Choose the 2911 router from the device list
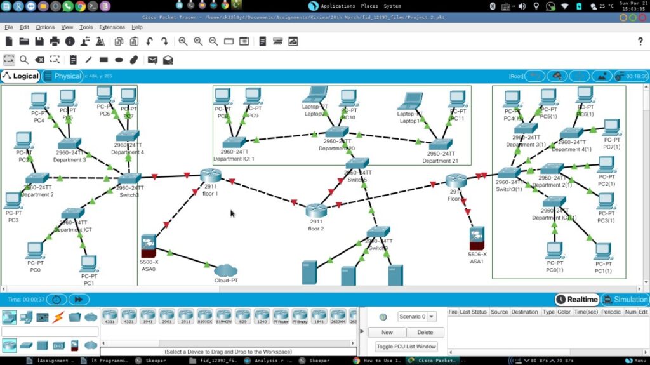 click(186, 315)
